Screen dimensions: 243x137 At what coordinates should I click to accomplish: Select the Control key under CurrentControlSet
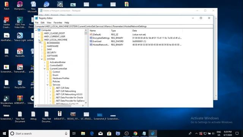pos(56,72)
